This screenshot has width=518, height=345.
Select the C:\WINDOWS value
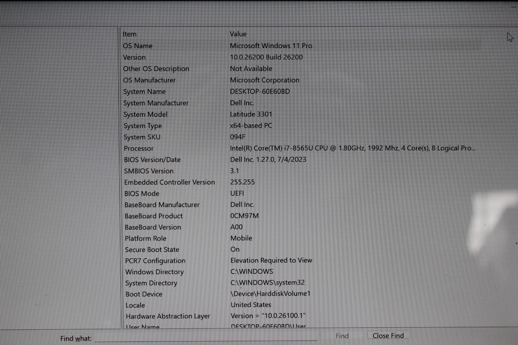point(252,272)
